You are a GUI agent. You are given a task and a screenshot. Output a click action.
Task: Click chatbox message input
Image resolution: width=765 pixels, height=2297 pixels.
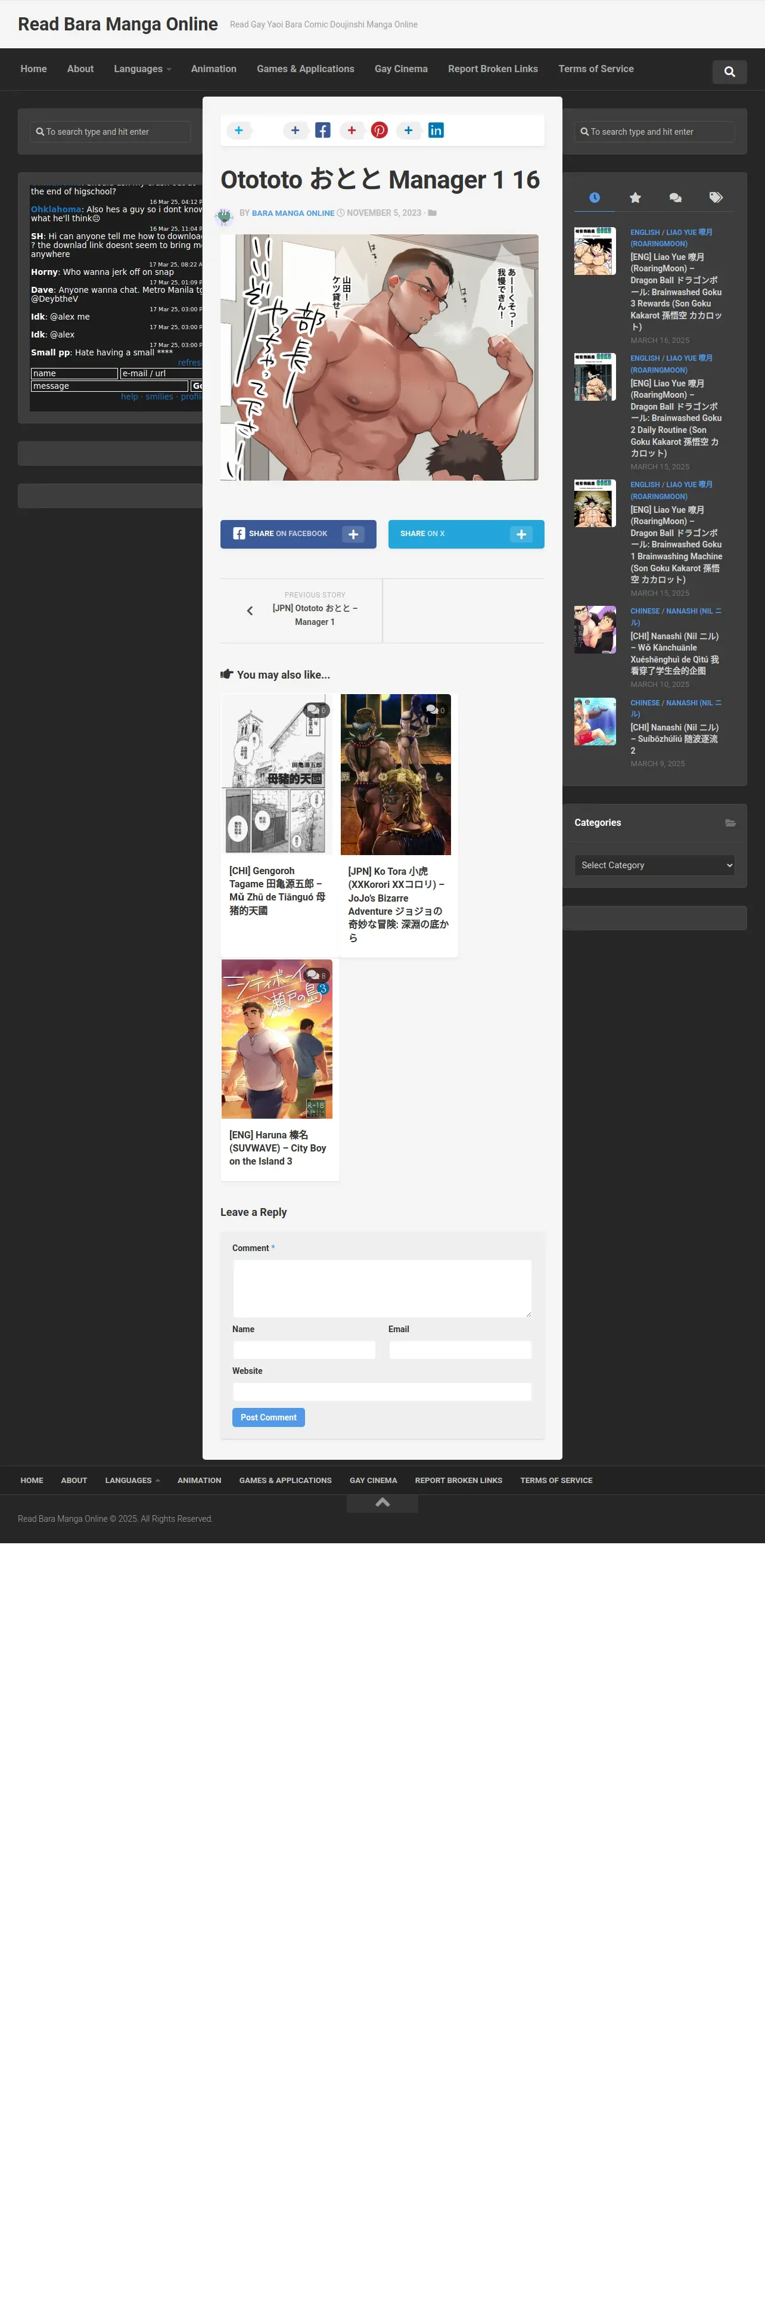coord(110,386)
